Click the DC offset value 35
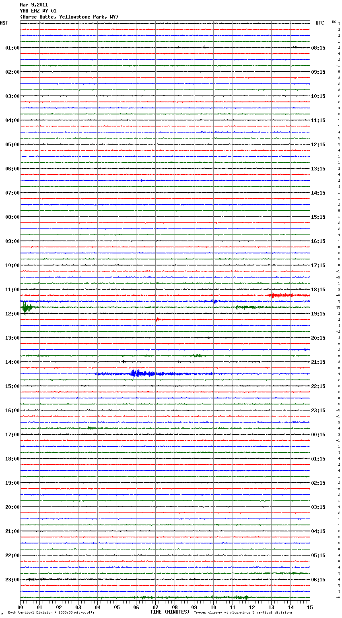The image size is (342, 618). [x=338, y=307]
